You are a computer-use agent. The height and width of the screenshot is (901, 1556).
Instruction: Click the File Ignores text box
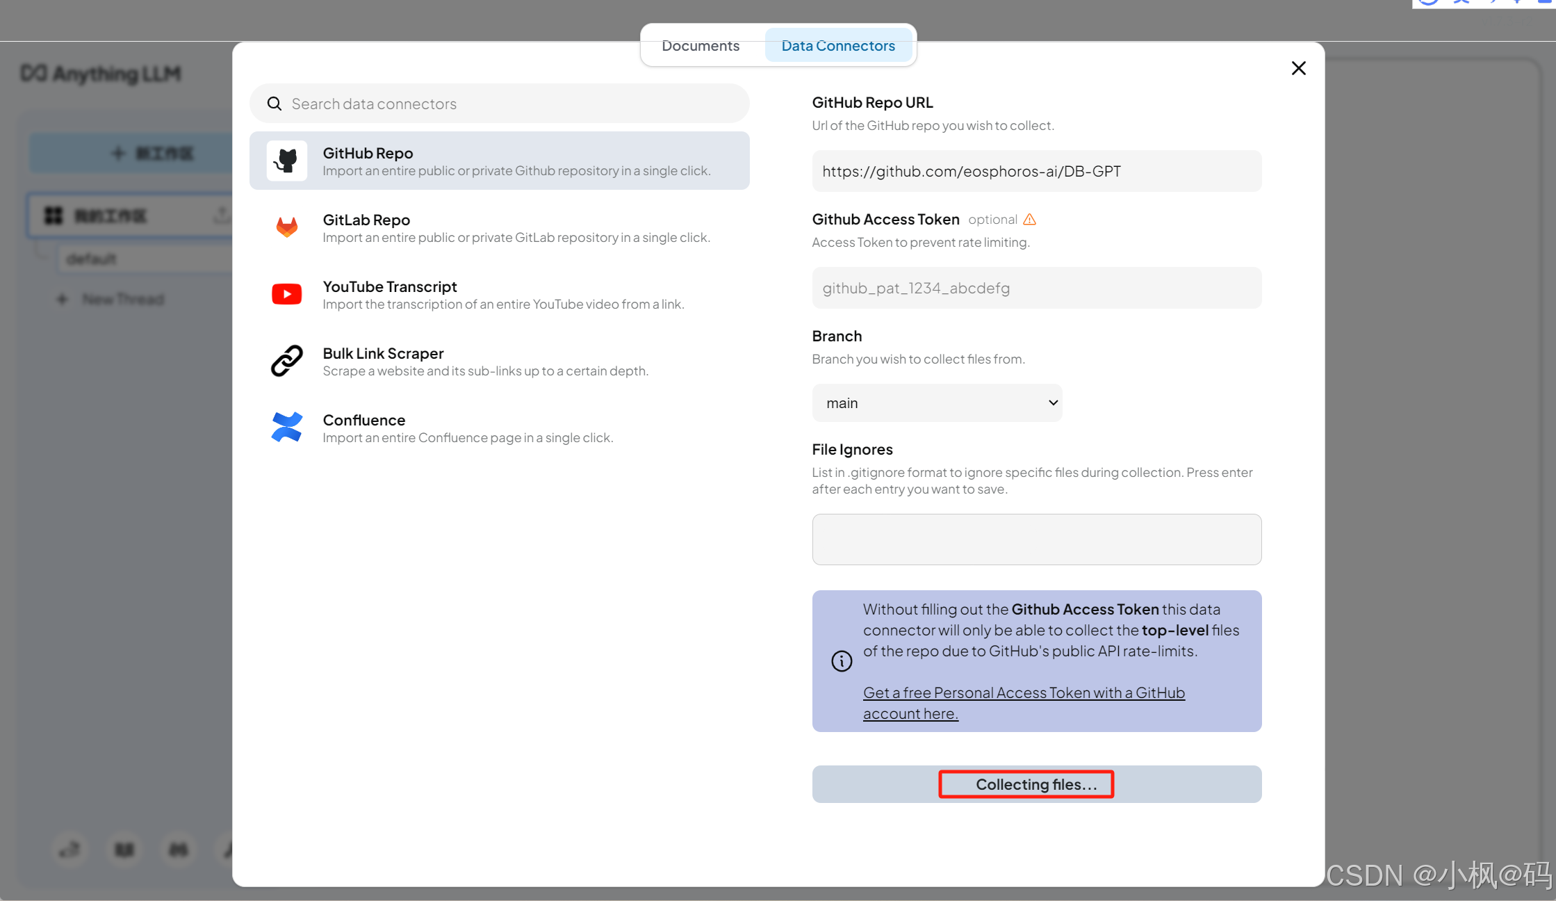click(1036, 539)
